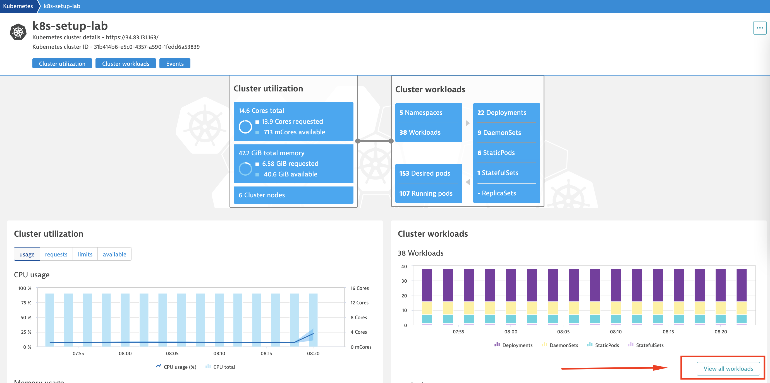Viewport: 770px width, 383px height.
Task: Click the 6 Cluster nodes tile
Action: click(x=293, y=195)
